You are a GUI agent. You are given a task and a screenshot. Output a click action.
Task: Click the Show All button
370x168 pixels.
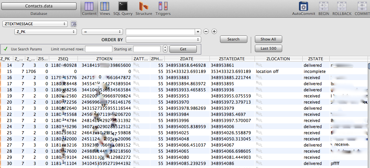268,39
